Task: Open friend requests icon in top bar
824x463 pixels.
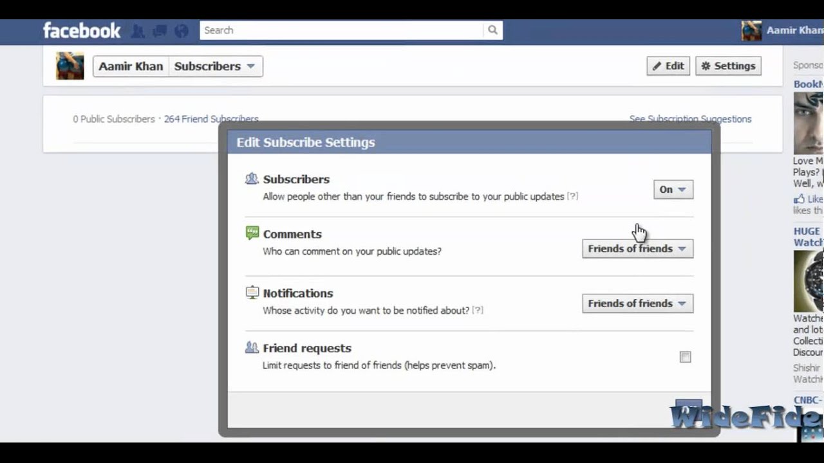Action: pos(138,30)
